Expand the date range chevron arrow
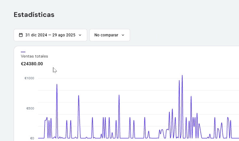Screen dimensions: 239x141 click(x=80, y=35)
